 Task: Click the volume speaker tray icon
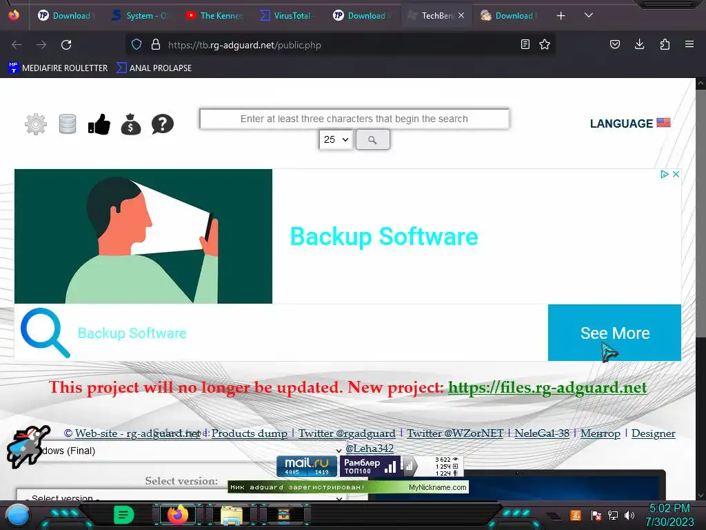[629, 515]
